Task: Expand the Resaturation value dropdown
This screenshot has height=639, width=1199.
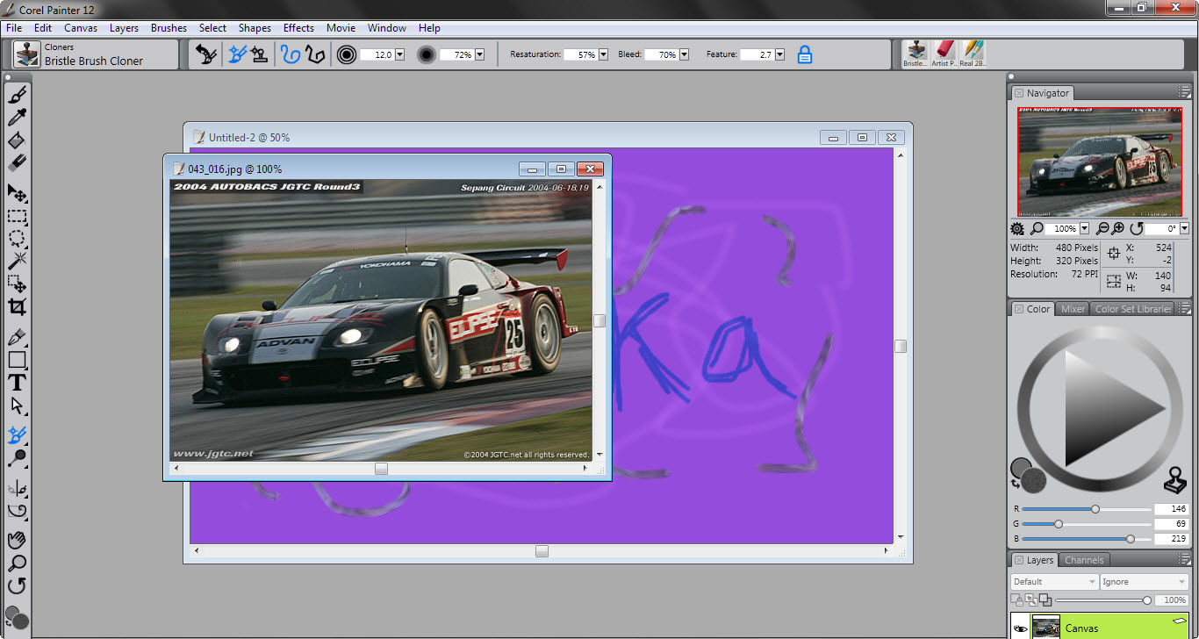Action: click(604, 54)
